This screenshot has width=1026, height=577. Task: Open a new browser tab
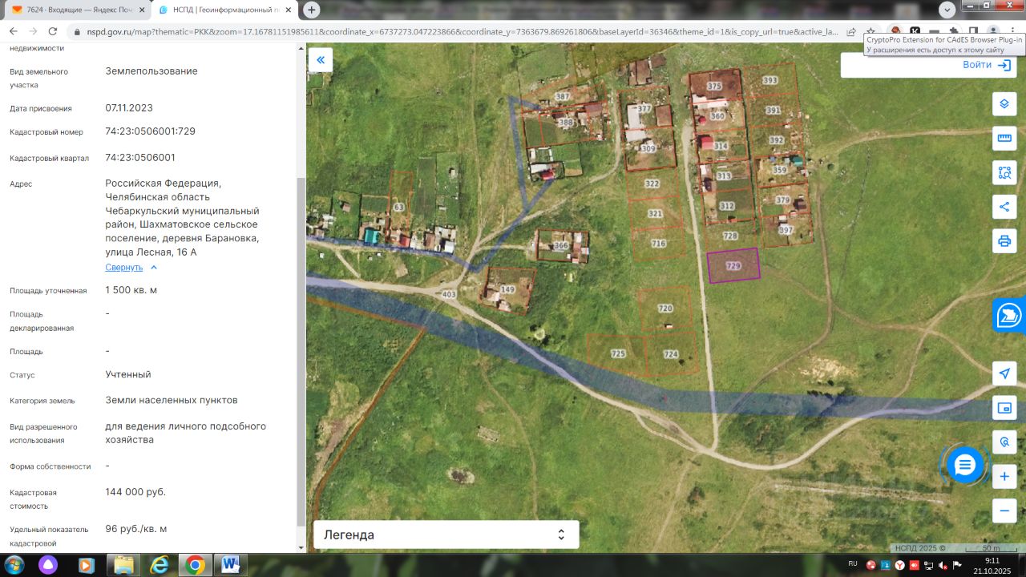click(x=312, y=10)
